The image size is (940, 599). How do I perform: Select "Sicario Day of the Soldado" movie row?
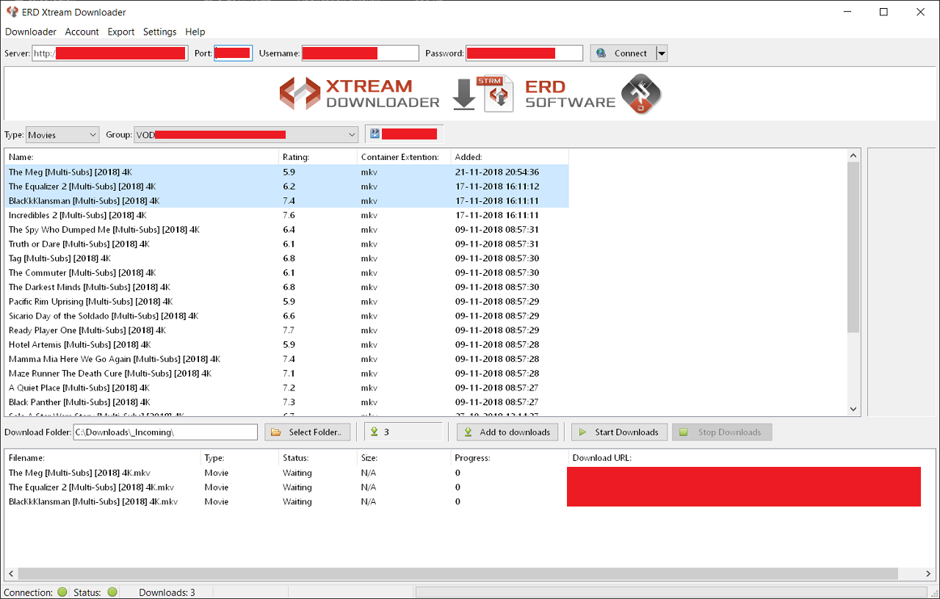coord(286,316)
